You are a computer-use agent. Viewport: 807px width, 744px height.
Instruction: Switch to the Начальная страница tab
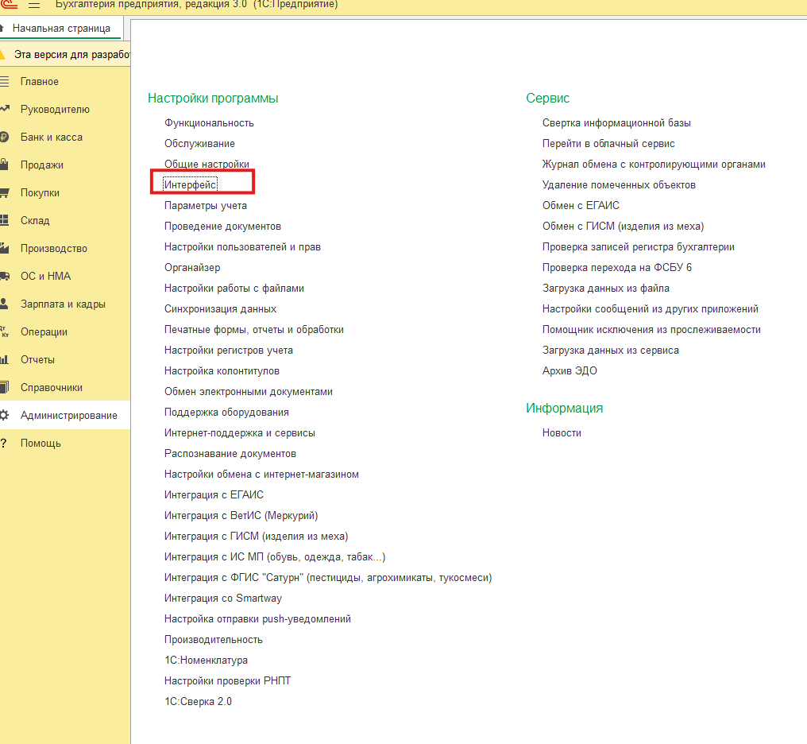click(x=61, y=28)
